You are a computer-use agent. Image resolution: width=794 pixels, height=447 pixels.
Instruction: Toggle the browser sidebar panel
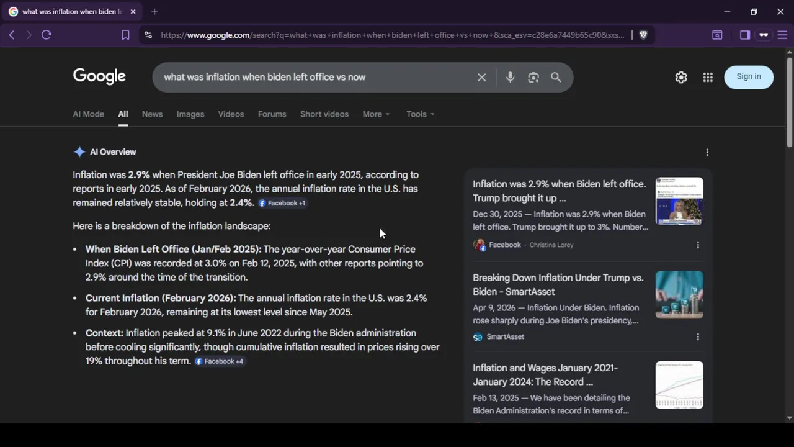745,35
